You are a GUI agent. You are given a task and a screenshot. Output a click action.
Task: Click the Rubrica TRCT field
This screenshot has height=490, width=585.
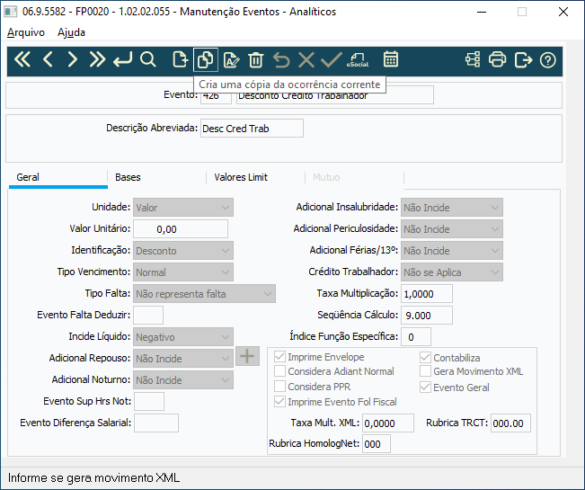click(x=510, y=423)
